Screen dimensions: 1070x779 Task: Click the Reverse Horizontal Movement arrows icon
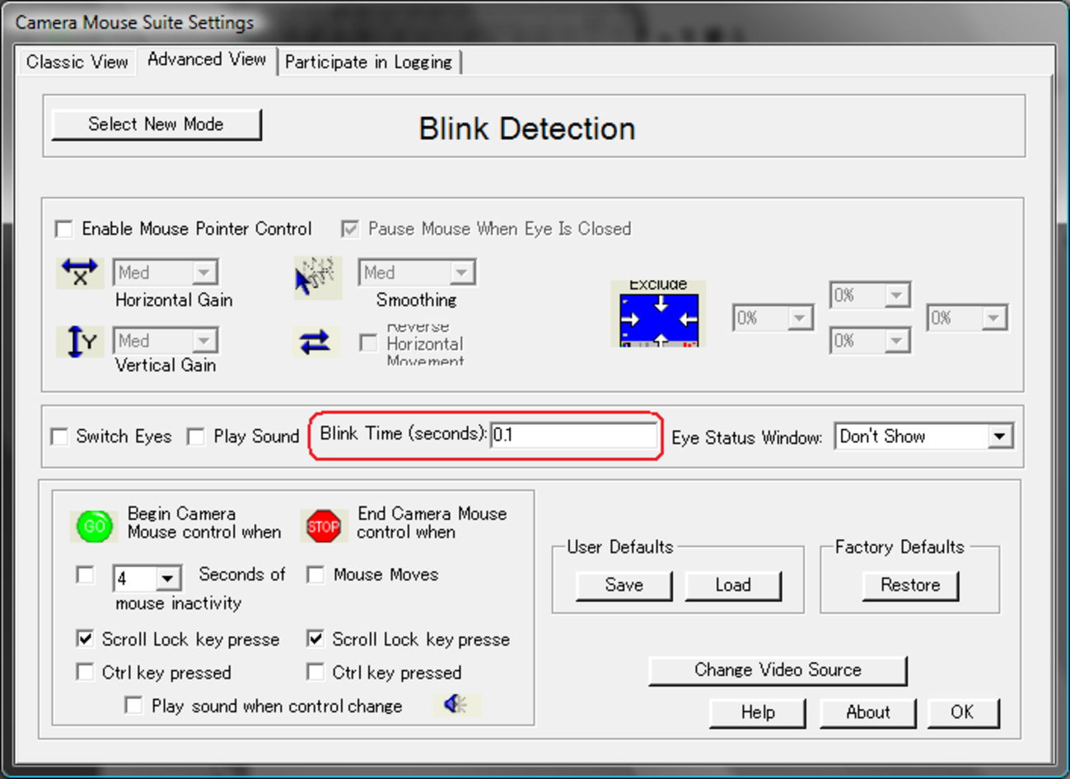pos(315,342)
